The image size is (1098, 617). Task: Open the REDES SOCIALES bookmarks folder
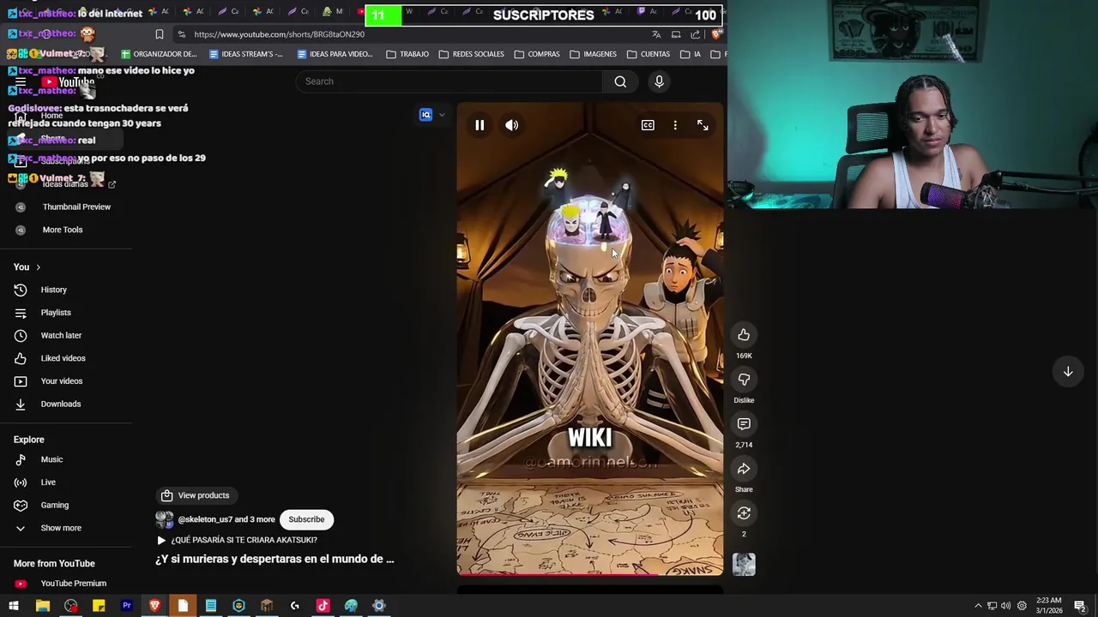tap(471, 54)
